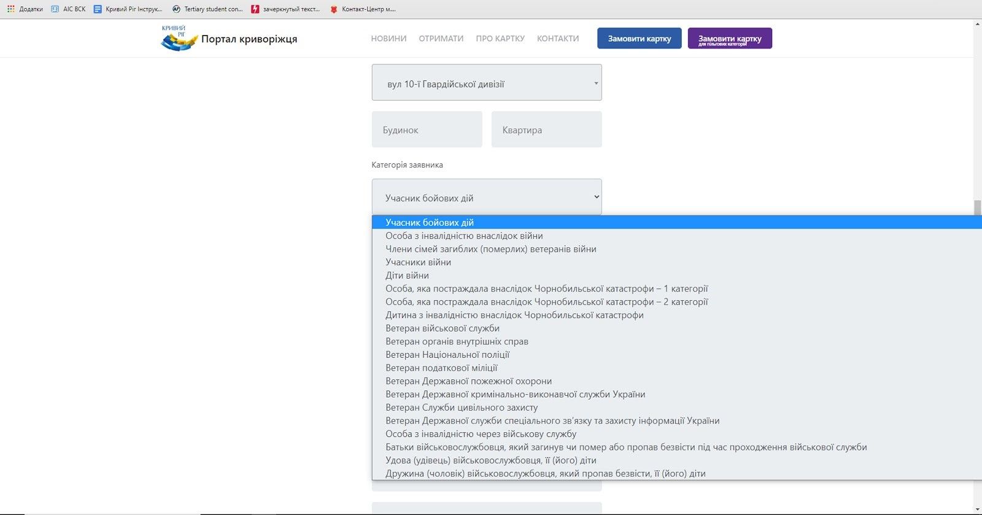This screenshot has width=982, height=515.
Task: Open the НОВИНИ menu item
Action: coord(389,38)
